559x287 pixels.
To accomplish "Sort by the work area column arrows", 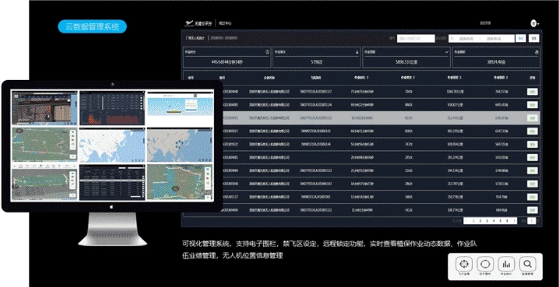I will pyautogui.click(x=507, y=78).
